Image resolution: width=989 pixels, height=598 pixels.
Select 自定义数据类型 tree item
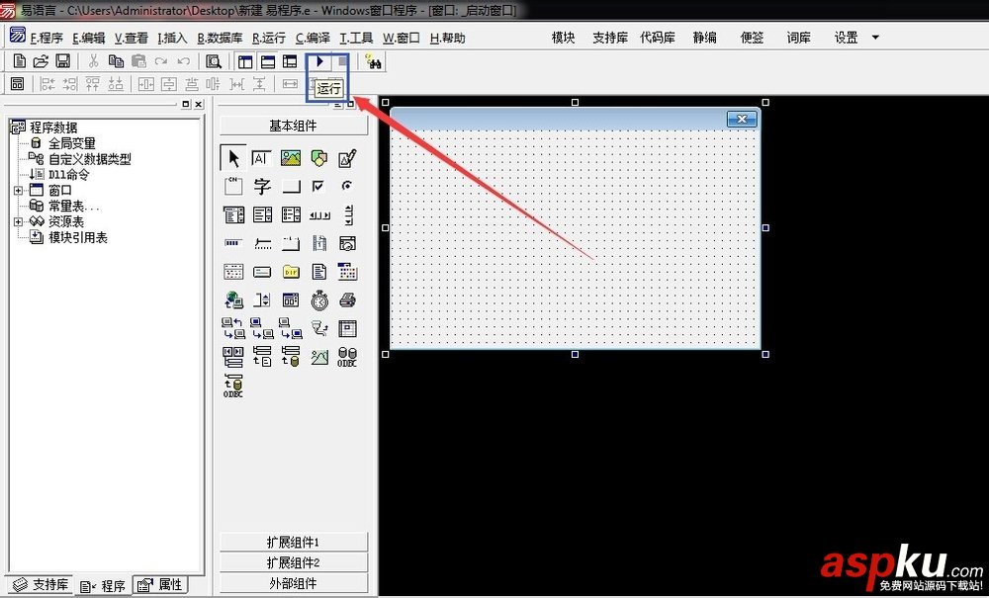coord(90,159)
